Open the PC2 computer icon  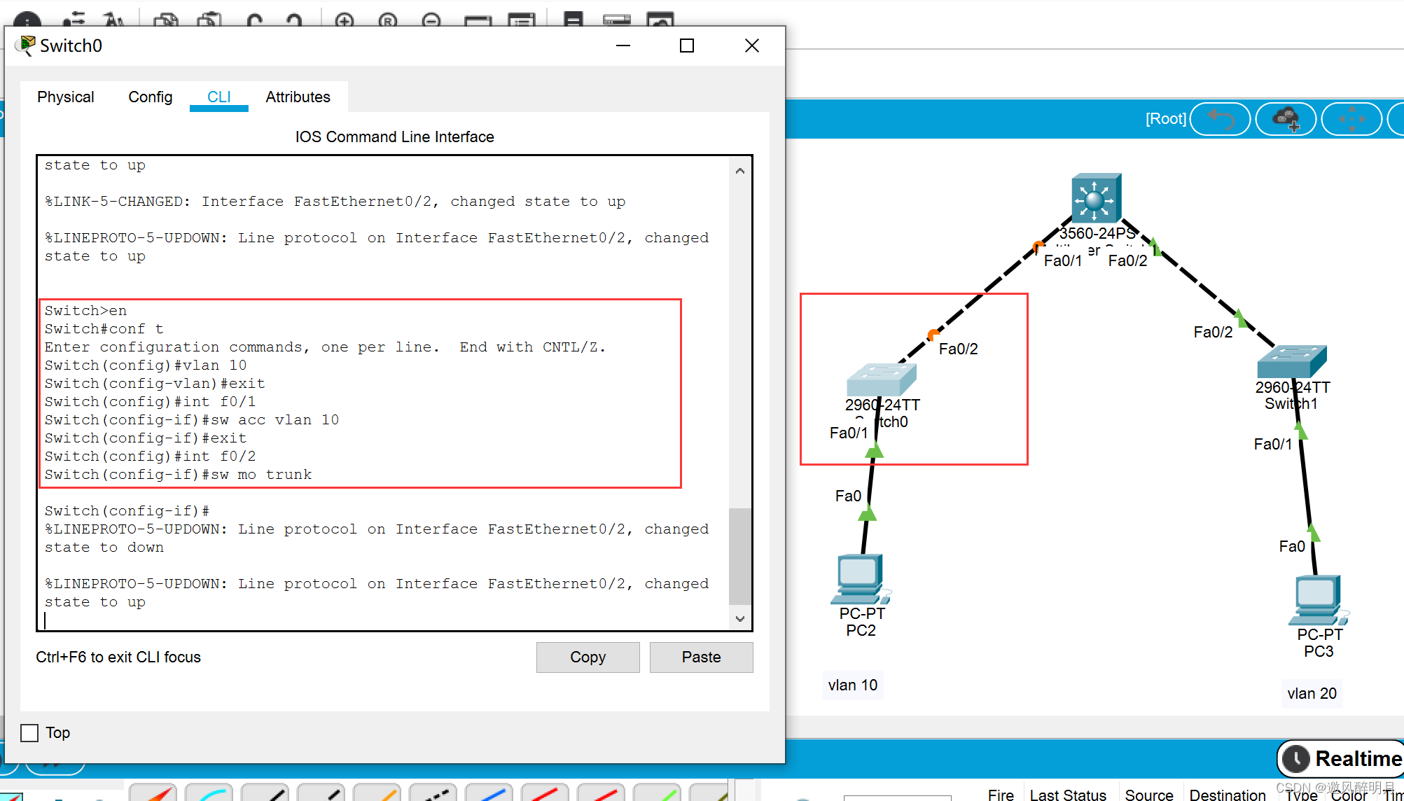tap(859, 578)
